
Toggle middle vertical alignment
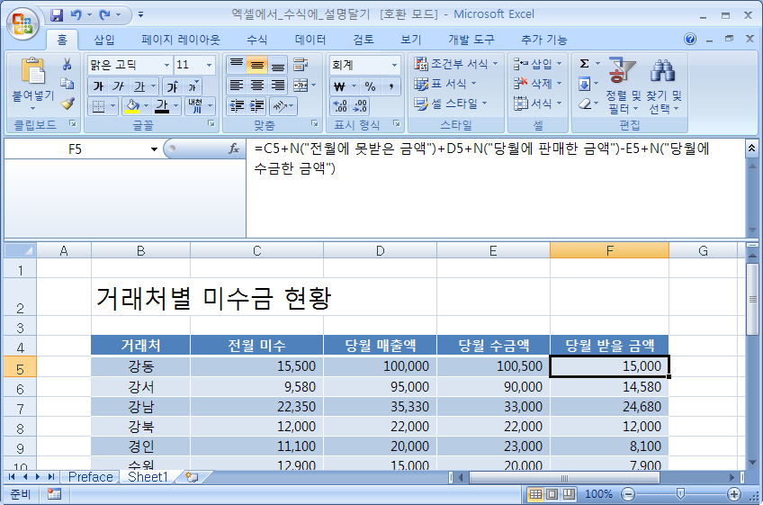click(257, 64)
